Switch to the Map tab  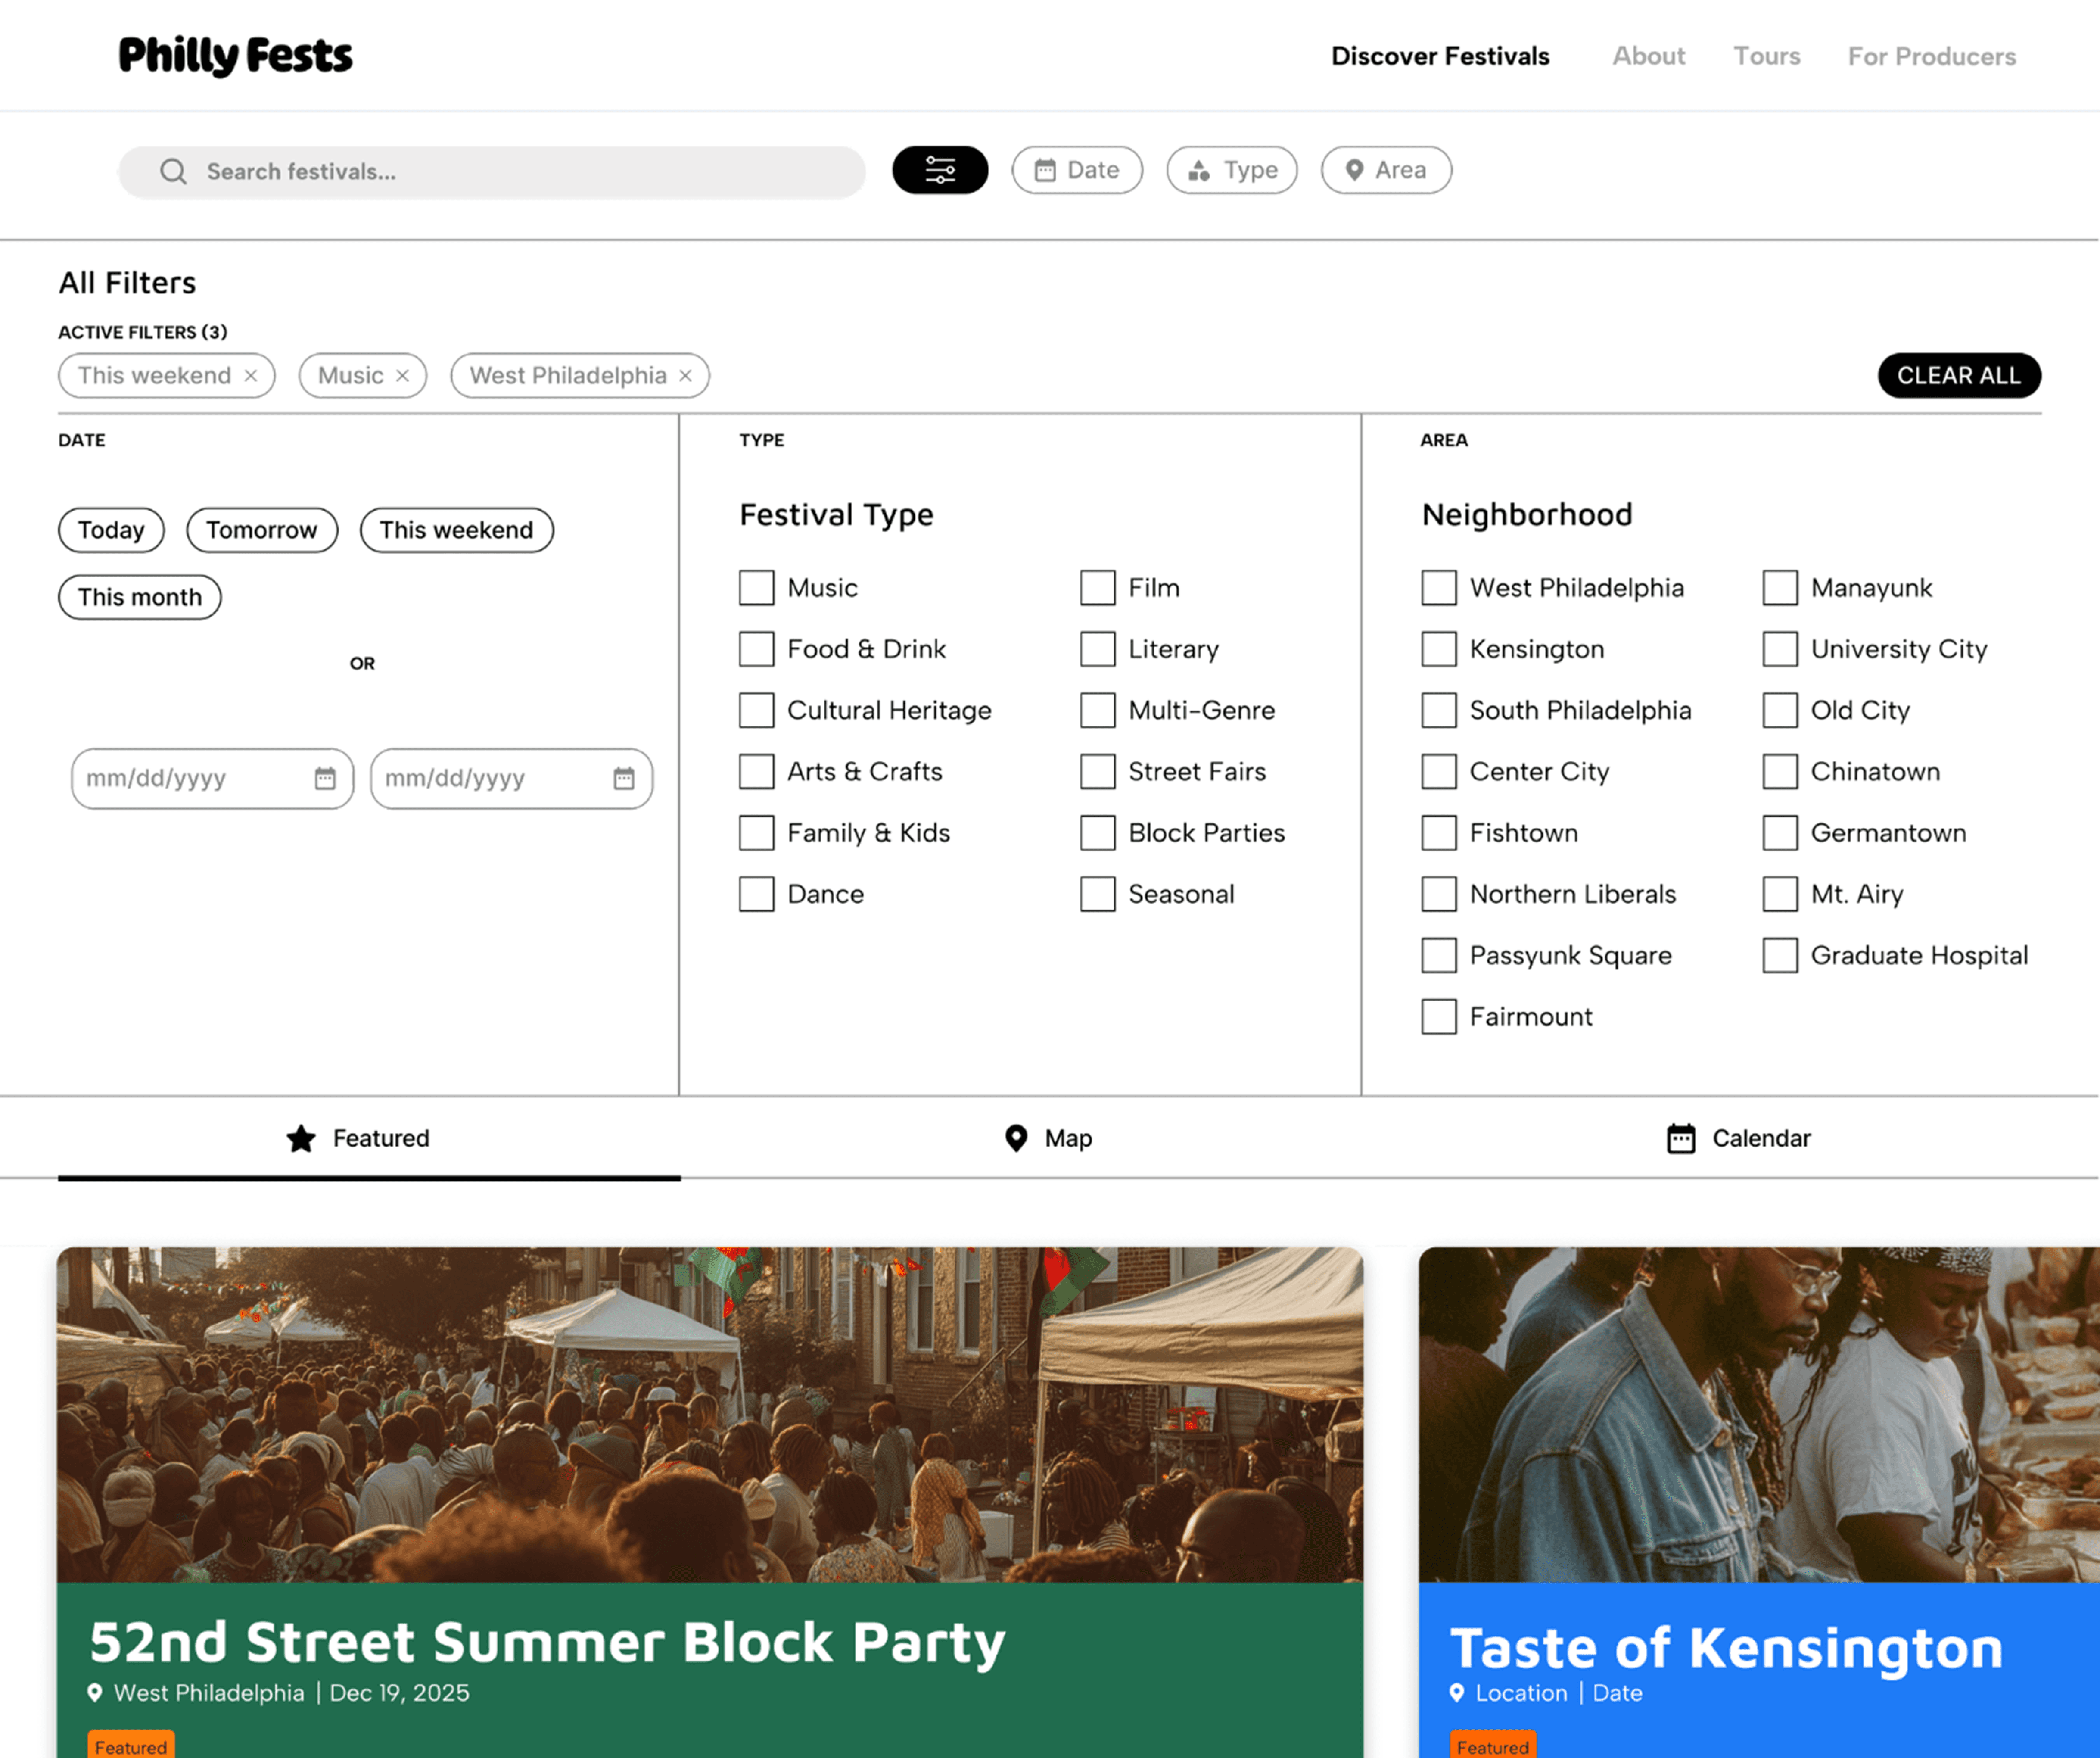pos(1048,1138)
